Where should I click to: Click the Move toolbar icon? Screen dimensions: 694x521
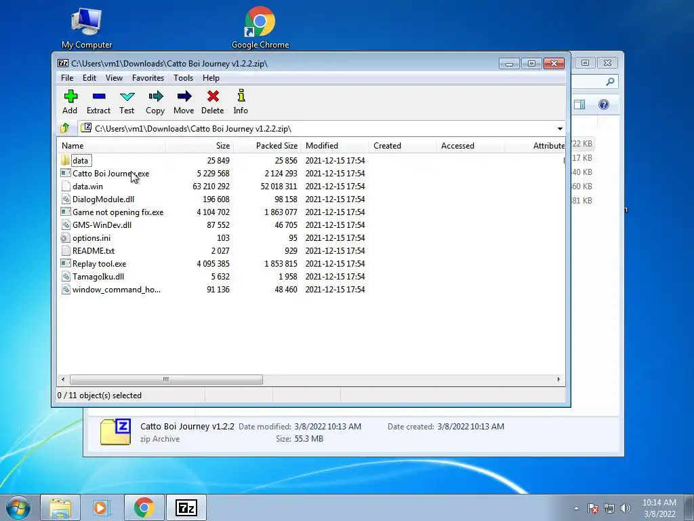point(184,96)
